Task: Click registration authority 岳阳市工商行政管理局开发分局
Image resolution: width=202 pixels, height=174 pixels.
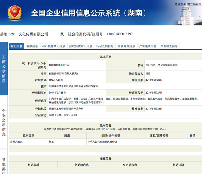Action: pyautogui.click(x=66, y=108)
